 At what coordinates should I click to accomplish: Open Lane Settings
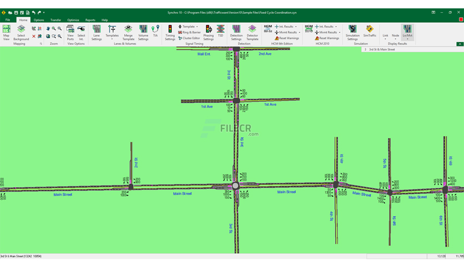(97, 33)
